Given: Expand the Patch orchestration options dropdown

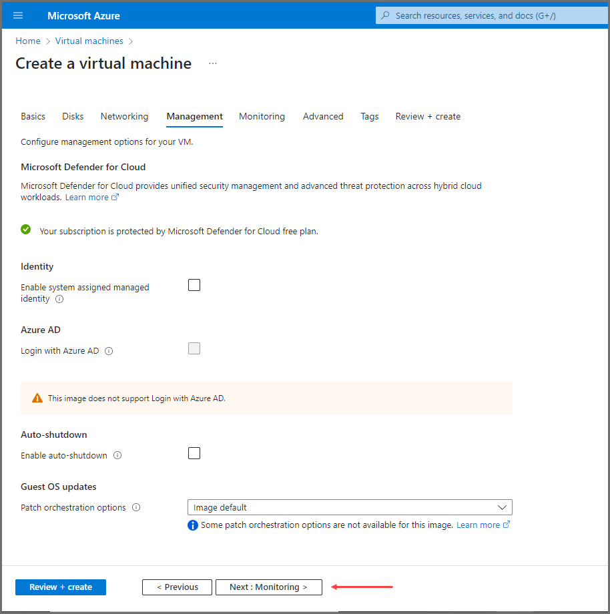Looking at the screenshot, I should [x=349, y=508].
